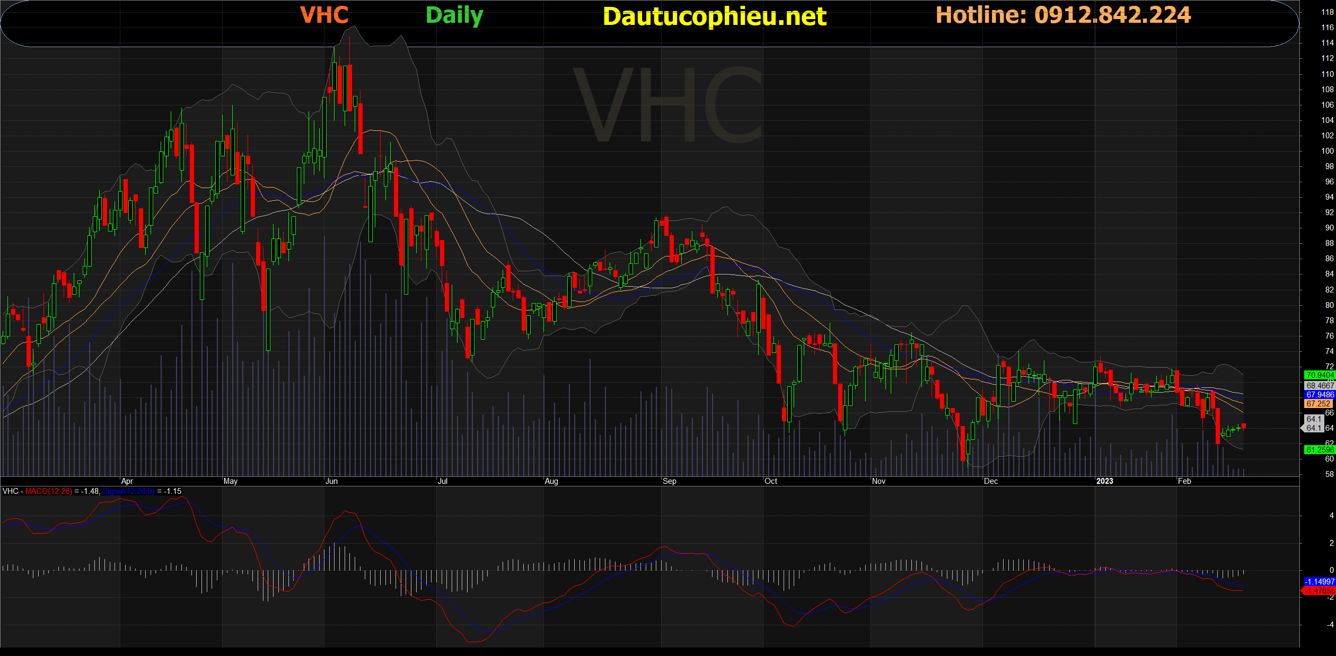Click the Dec label on time axis

coord(991,481)
